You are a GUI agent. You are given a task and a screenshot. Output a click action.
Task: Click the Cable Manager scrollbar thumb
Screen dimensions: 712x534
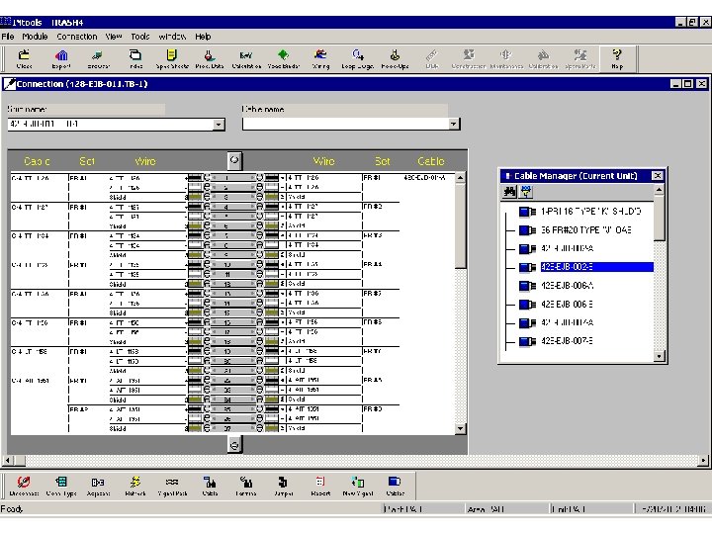point(659,218)
